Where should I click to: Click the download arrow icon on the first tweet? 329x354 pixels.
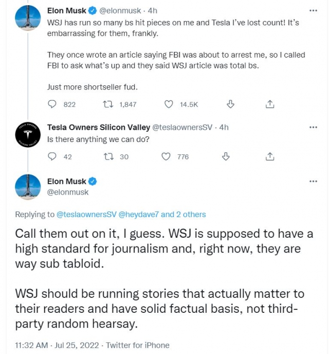[x=230, y=104]
